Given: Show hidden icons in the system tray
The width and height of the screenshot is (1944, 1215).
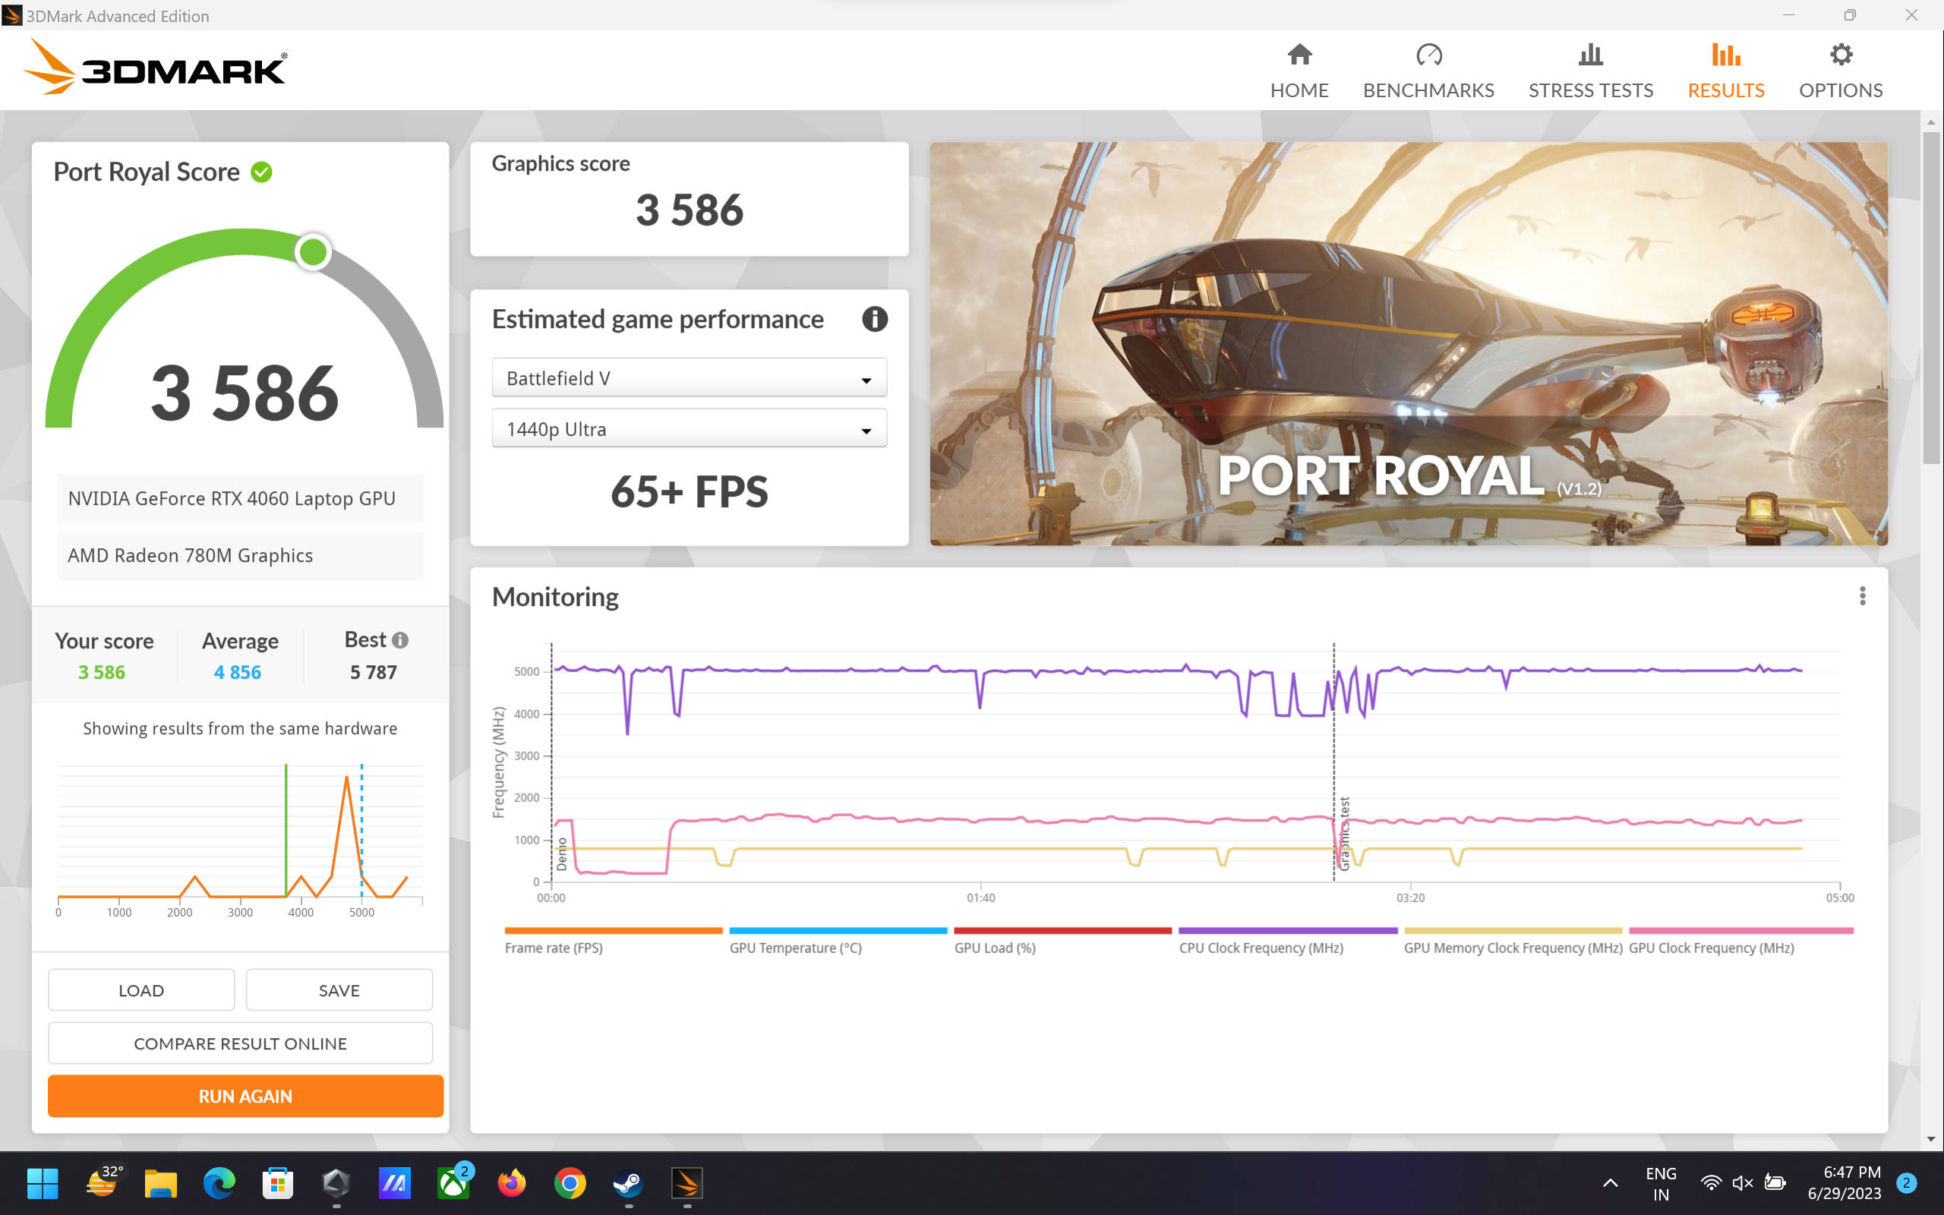Looking at the screenshot, I should pyautogui.click(x=1610, y=1182).
